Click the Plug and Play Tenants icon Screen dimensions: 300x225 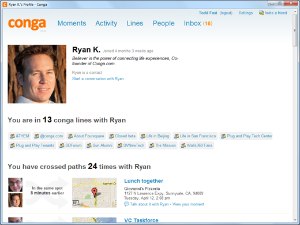(x=12, y=145)
